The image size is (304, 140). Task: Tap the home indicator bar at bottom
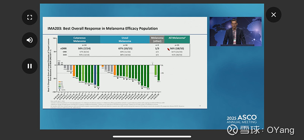[152, 137]
